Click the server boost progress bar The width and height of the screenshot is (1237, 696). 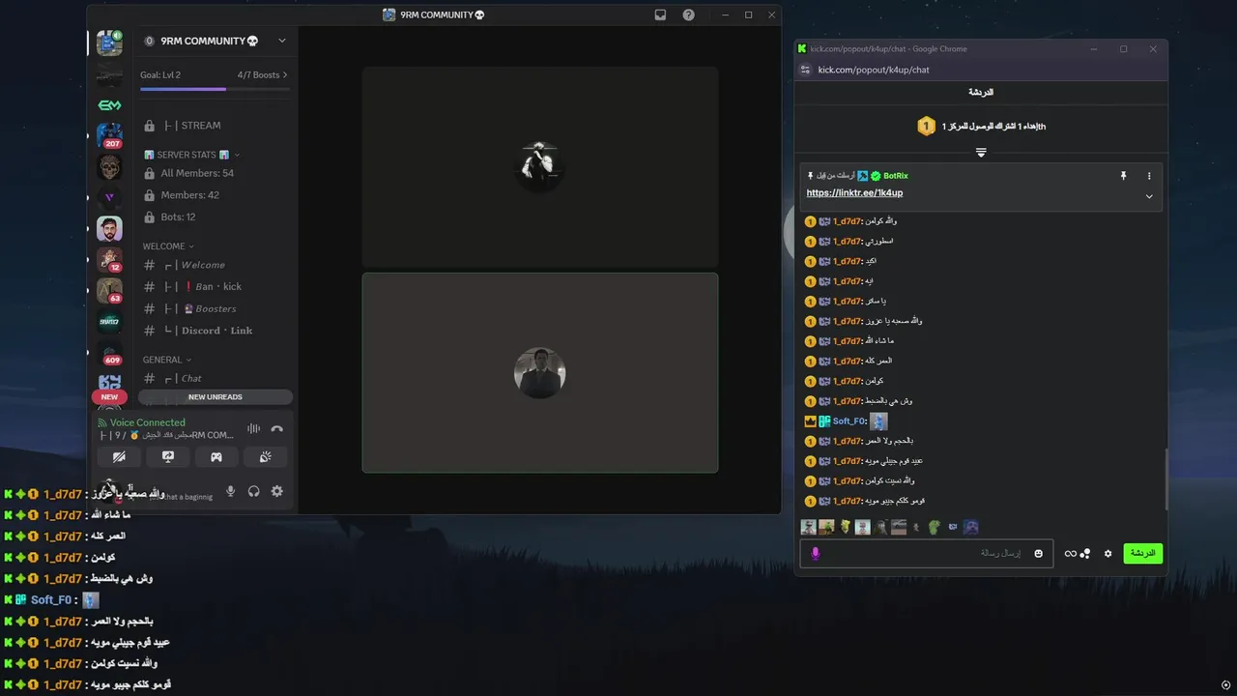(215, 89)
